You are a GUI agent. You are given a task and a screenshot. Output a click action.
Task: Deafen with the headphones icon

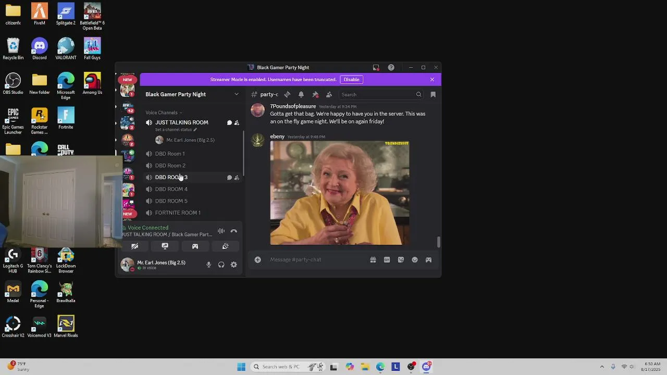tap(221, 265)
